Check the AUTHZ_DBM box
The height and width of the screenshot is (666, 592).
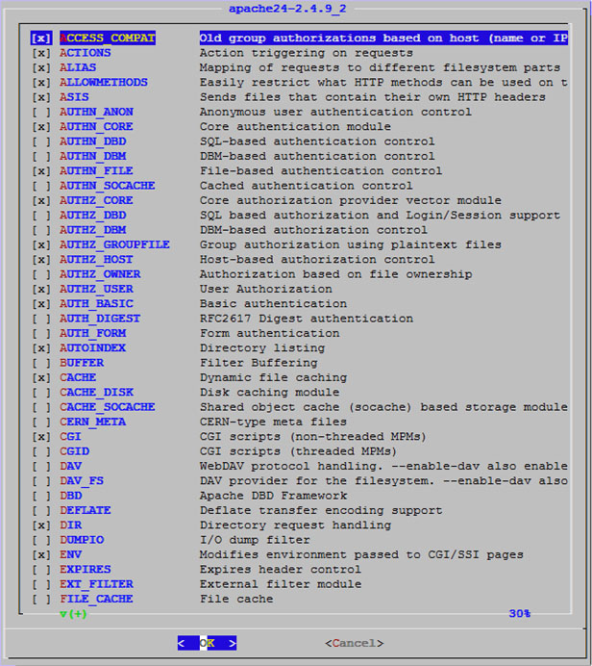(41, 230)
